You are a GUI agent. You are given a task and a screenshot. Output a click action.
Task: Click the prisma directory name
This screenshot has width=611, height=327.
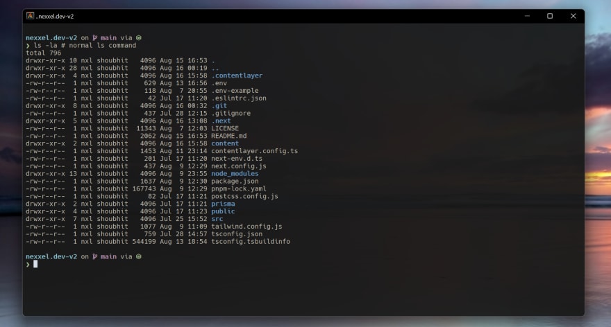[x=223, y=204]
